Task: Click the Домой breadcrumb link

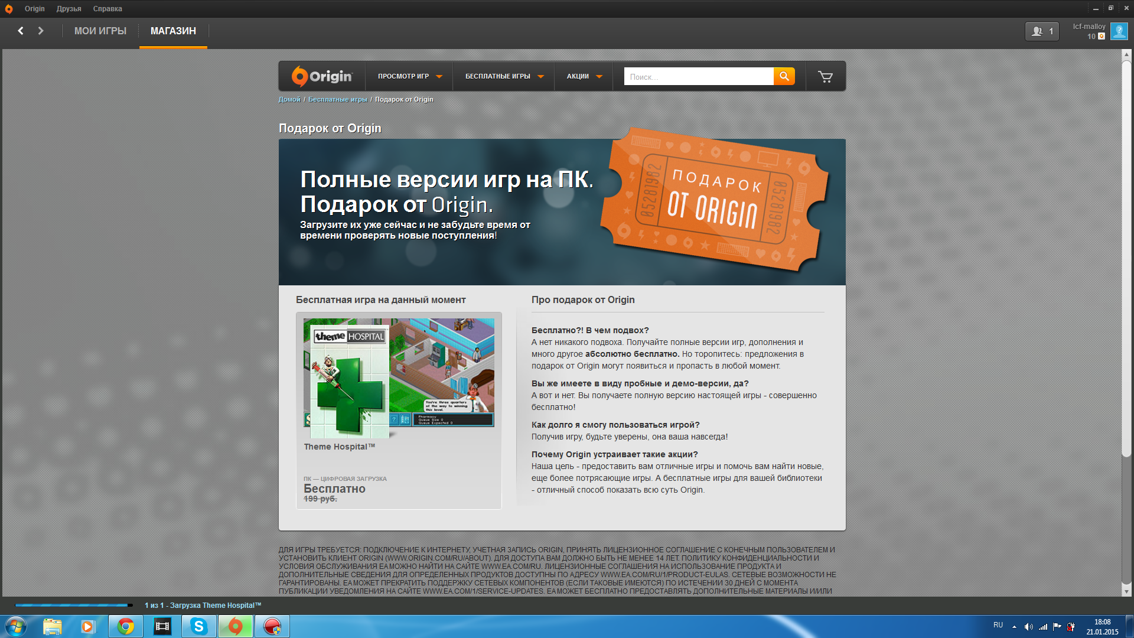Action: [289, 99]
